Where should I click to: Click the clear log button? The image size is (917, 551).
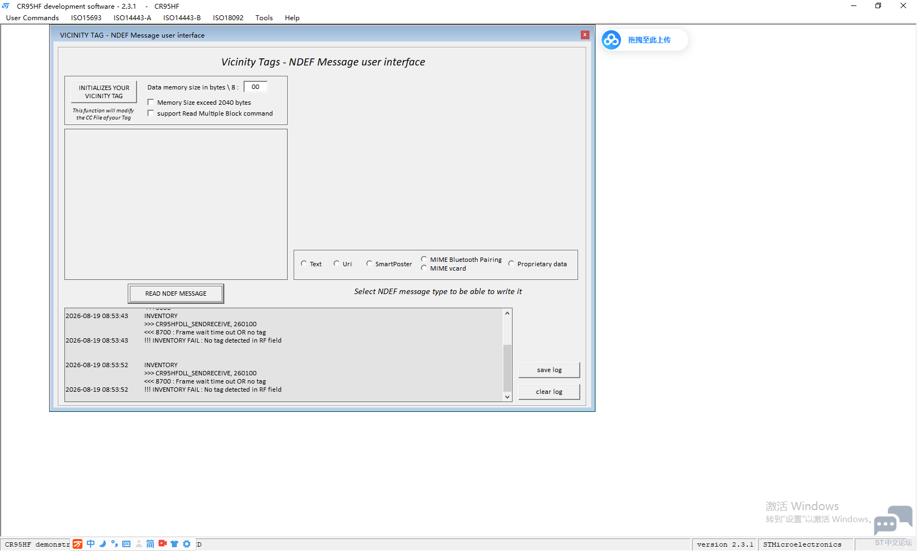click(x=549, y=392)
